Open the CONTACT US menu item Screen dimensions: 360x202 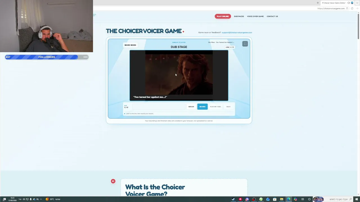click(272, 16)
